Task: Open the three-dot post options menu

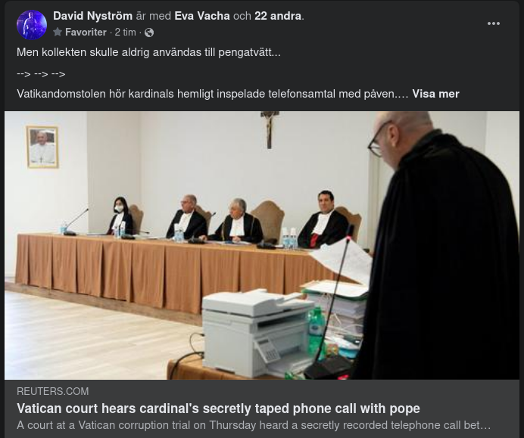Action: pyautogui.click(x=493, y=23)
